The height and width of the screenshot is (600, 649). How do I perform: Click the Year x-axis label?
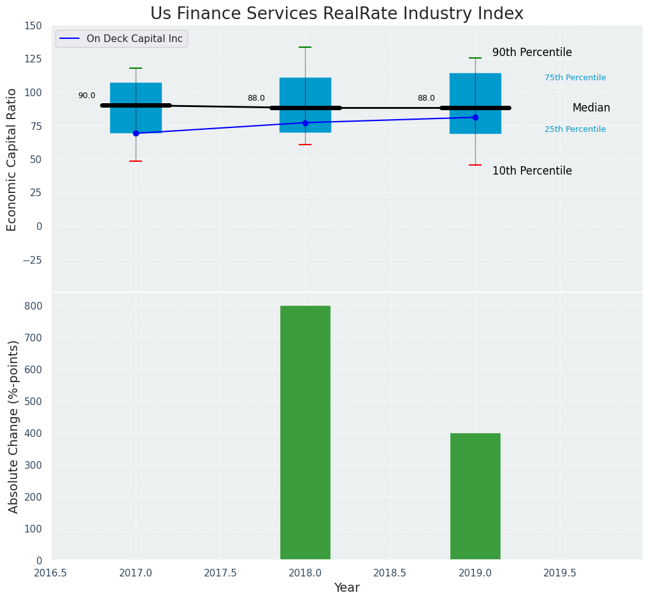(346, 587)
